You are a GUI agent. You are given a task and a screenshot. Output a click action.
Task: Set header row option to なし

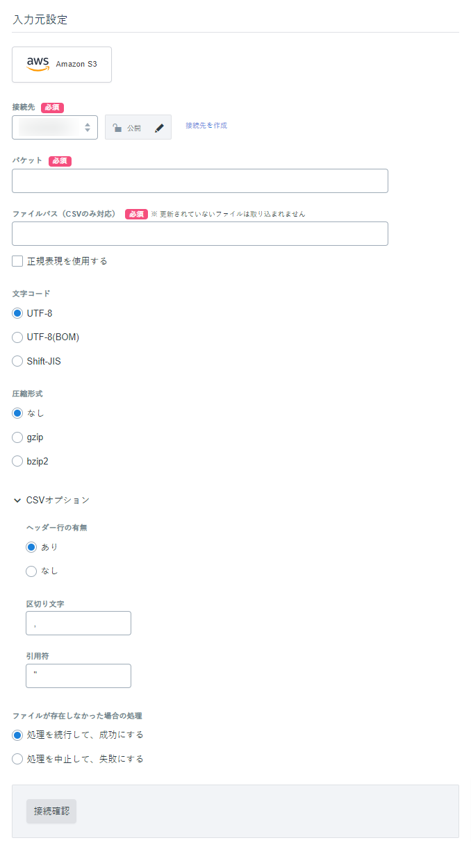tap(31, 571)
